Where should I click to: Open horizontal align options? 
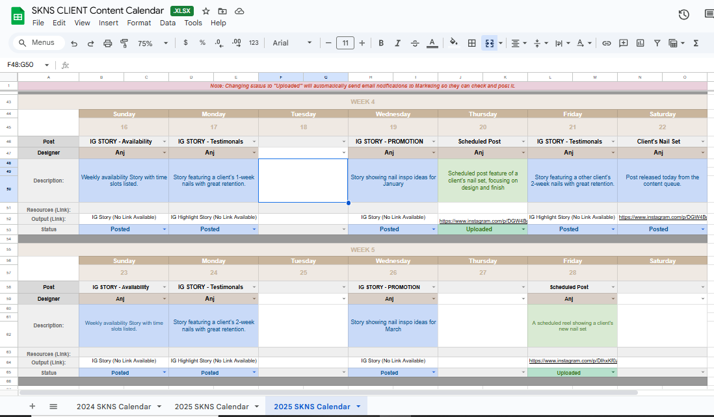pos(519,44)
